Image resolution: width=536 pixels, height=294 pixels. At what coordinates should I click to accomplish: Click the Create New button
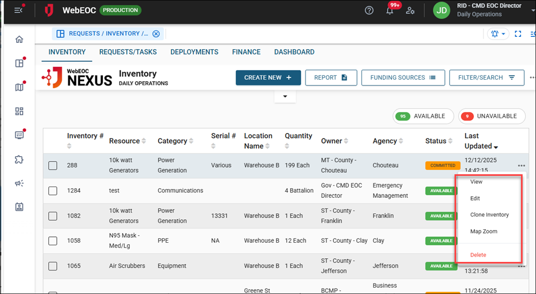(268, 78)
